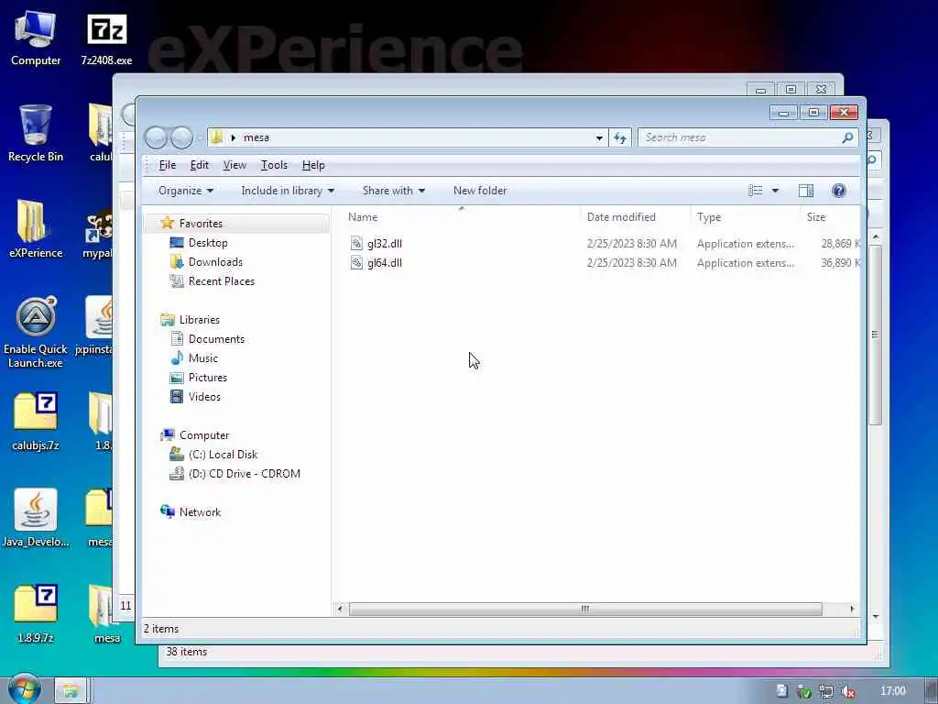The width and height of the screenshot is (938, 704).
Task: Click search magnifier icon in mesa search box
Action: [x=847, y=137]
